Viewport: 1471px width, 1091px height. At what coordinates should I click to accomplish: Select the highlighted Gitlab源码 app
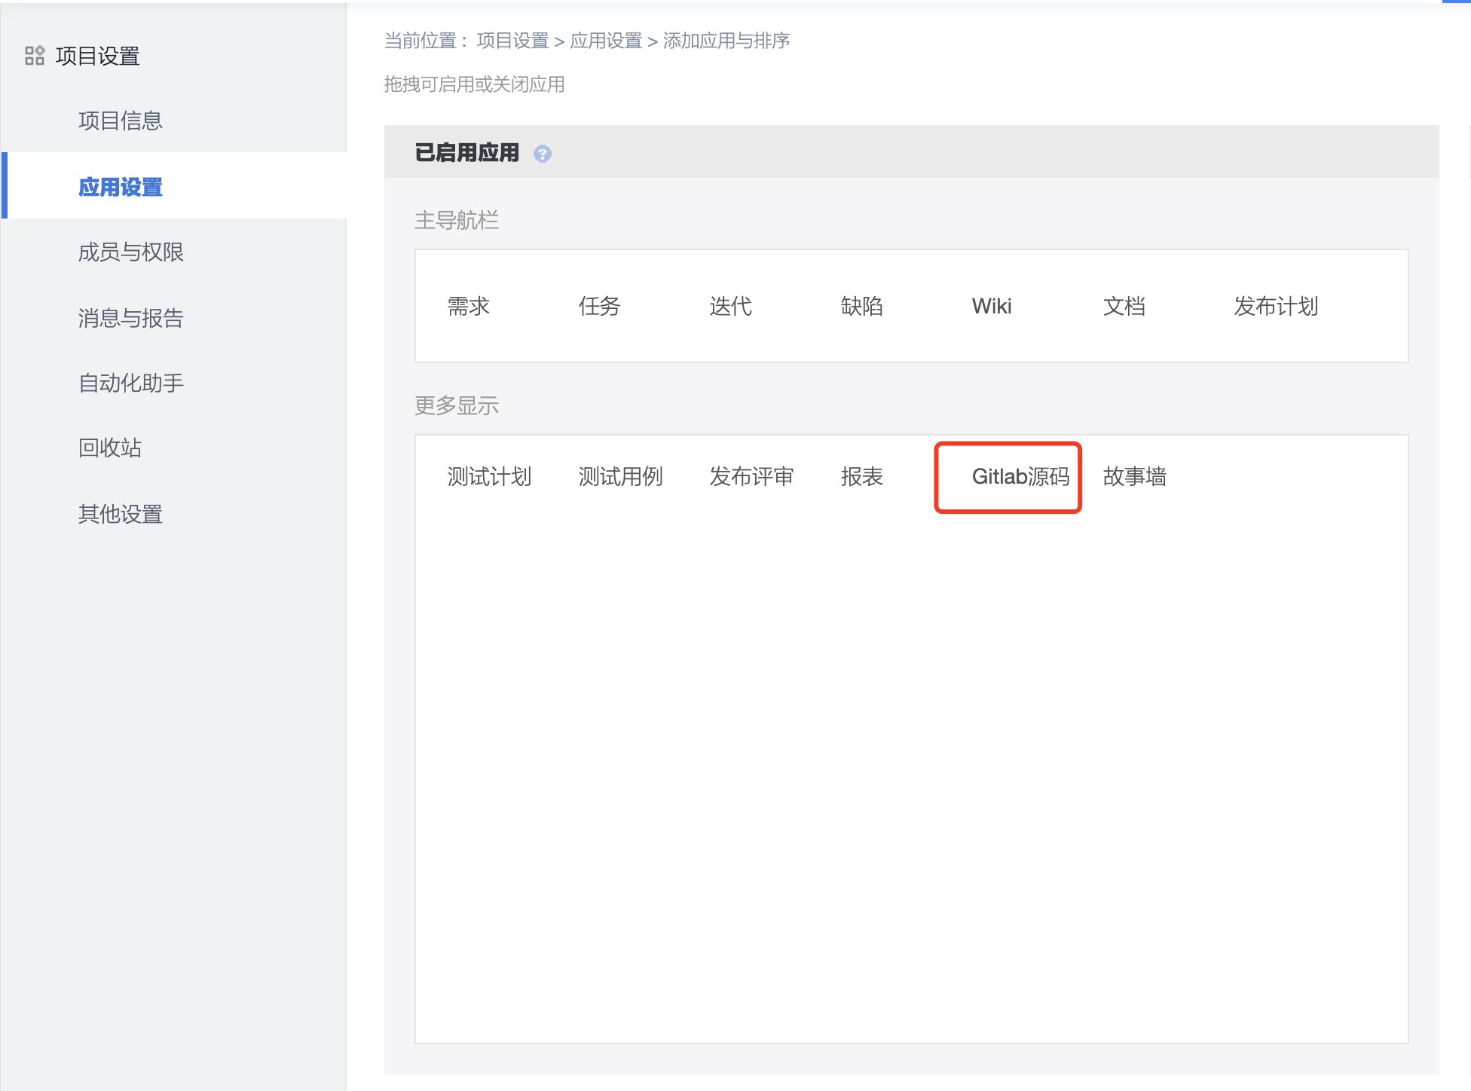click(1008, 476)
